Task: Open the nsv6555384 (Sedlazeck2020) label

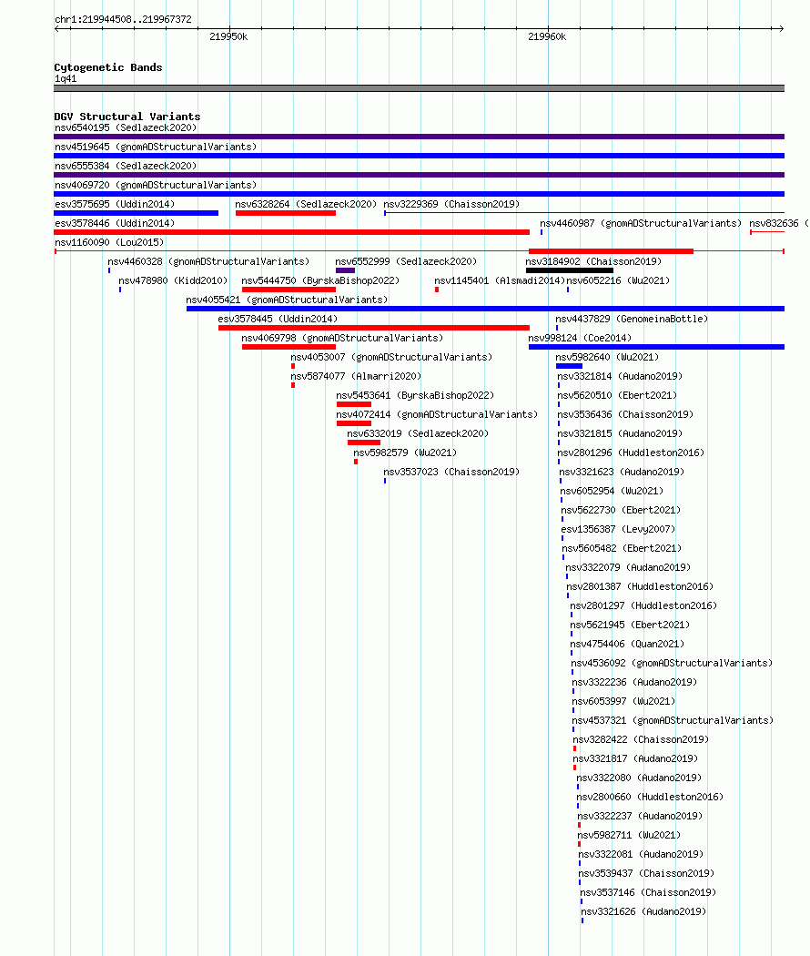Action: [126, 166]
